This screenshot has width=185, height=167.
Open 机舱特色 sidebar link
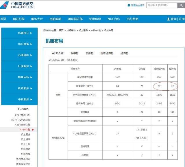tap(26, 149)
